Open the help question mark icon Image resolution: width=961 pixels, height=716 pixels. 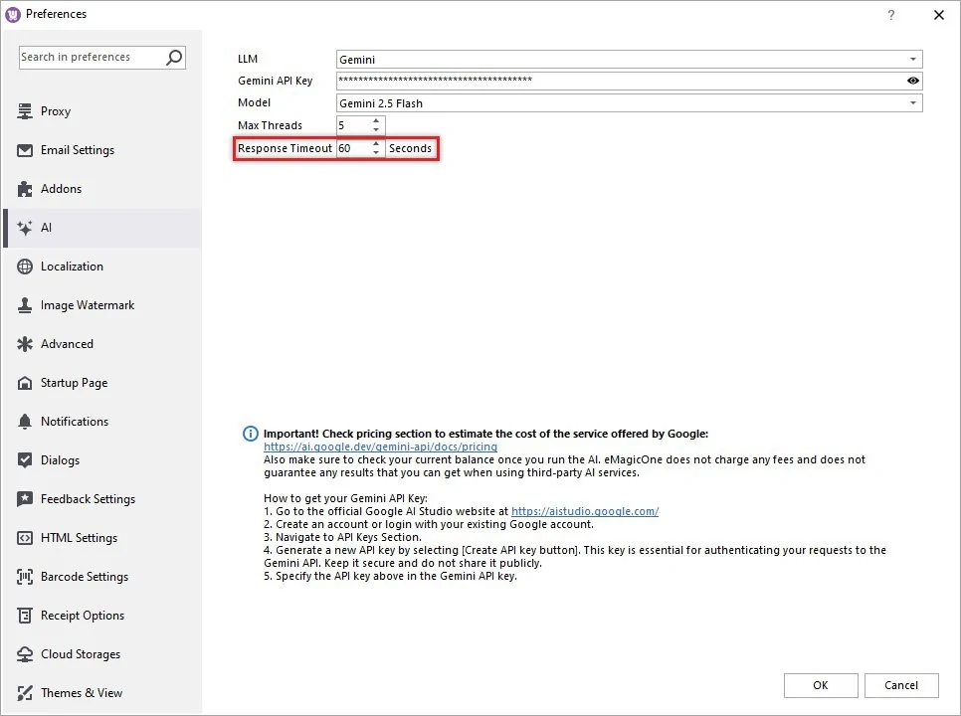coord(892,15)
